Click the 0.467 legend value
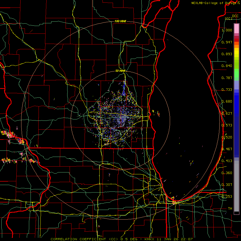The width and height of the screenshot is (241, 241). (227, 149)
